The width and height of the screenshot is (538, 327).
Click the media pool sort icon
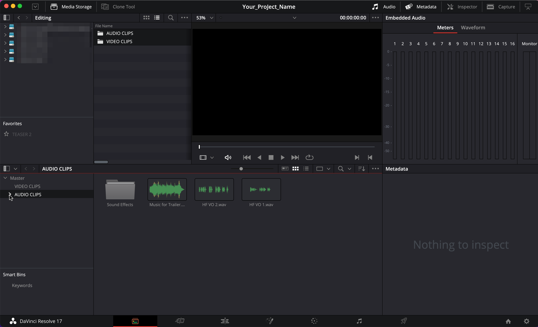[362, 169]
